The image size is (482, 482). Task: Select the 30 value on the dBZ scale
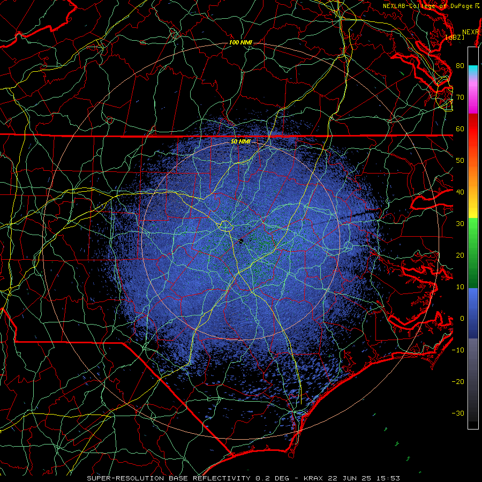(460, 224)
